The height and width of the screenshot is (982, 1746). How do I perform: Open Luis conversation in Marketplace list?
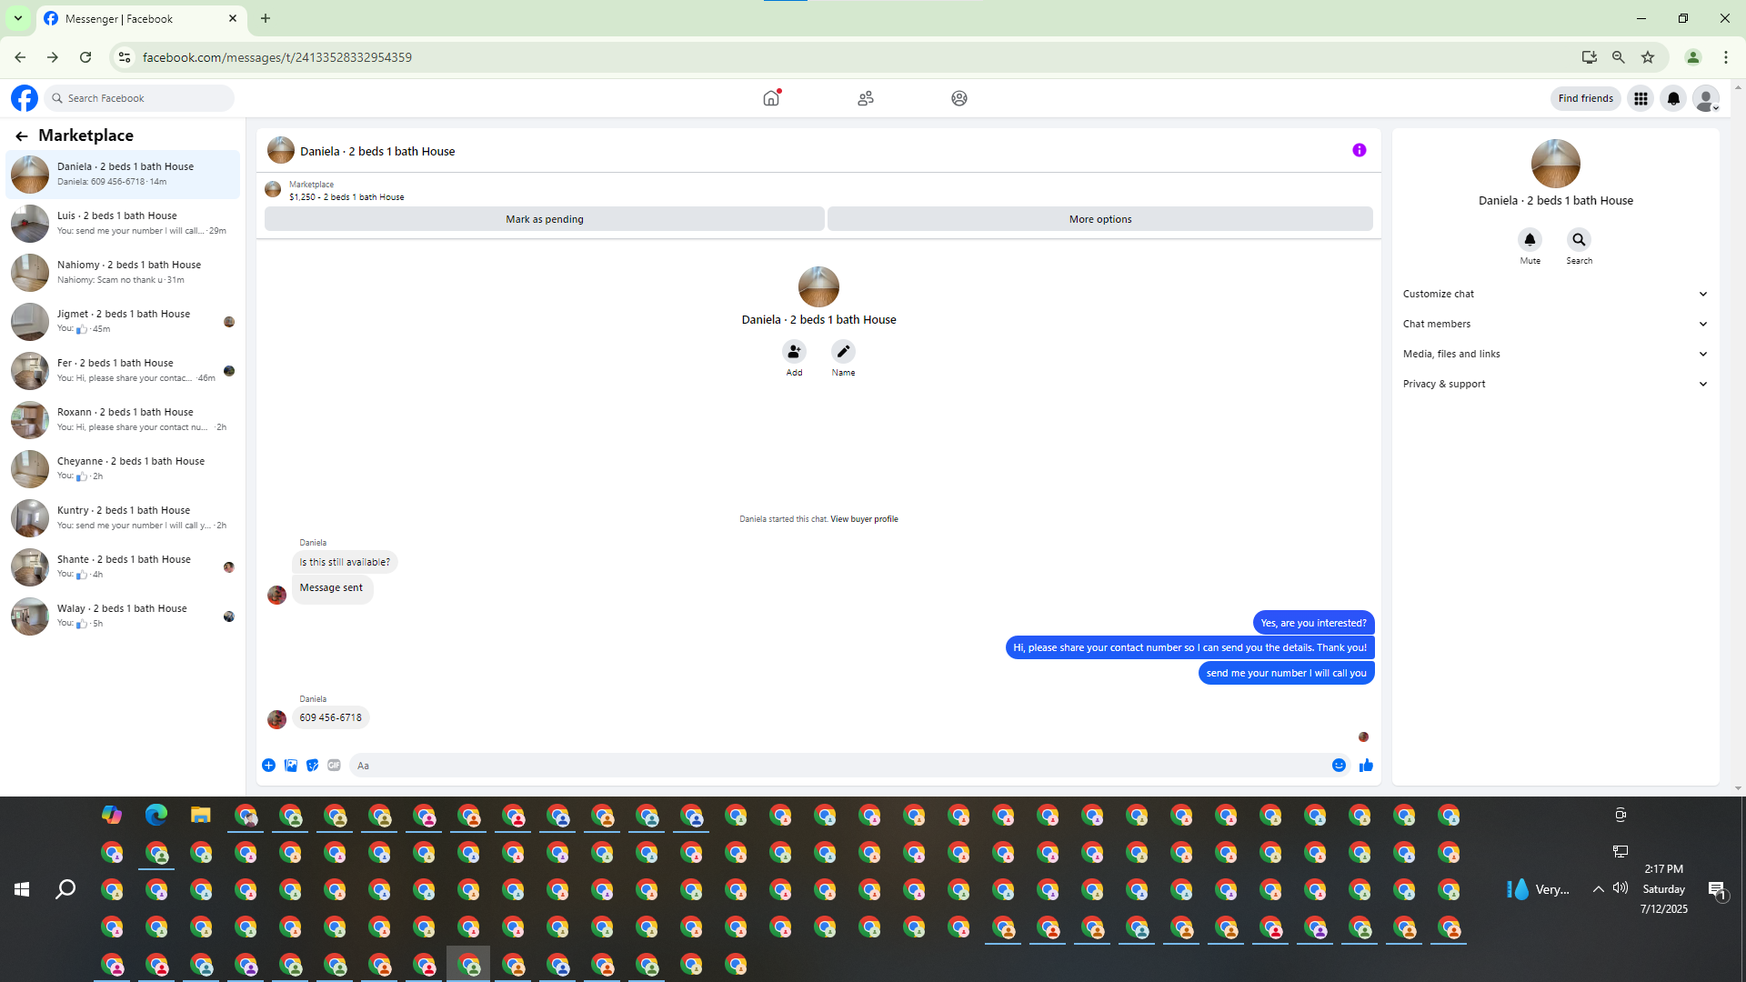pos(123,223)
